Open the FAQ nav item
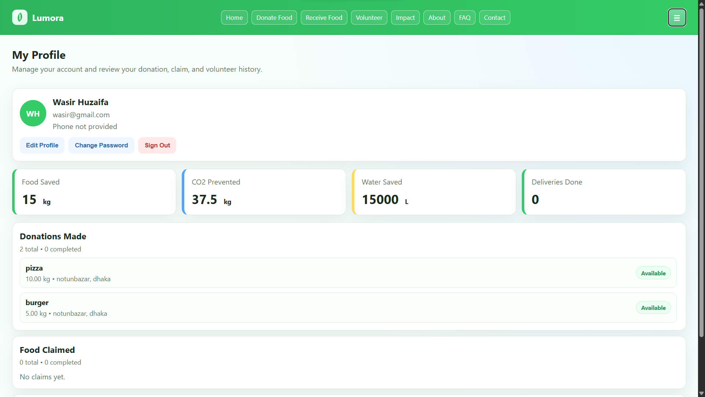Screen dimensions: 705x397 pyautogui.click(x=464, y=18)
